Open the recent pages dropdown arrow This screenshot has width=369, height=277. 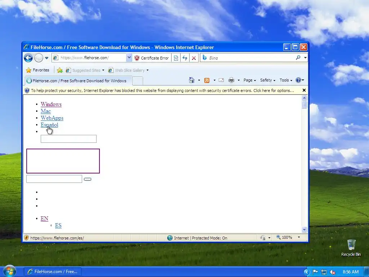[46, 58]
